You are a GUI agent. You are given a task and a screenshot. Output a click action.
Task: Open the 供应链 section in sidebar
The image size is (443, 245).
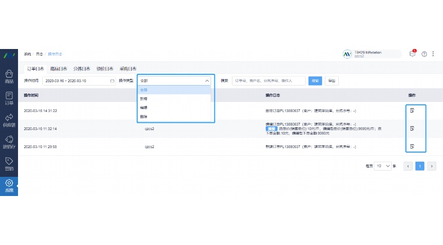(9, 120)
